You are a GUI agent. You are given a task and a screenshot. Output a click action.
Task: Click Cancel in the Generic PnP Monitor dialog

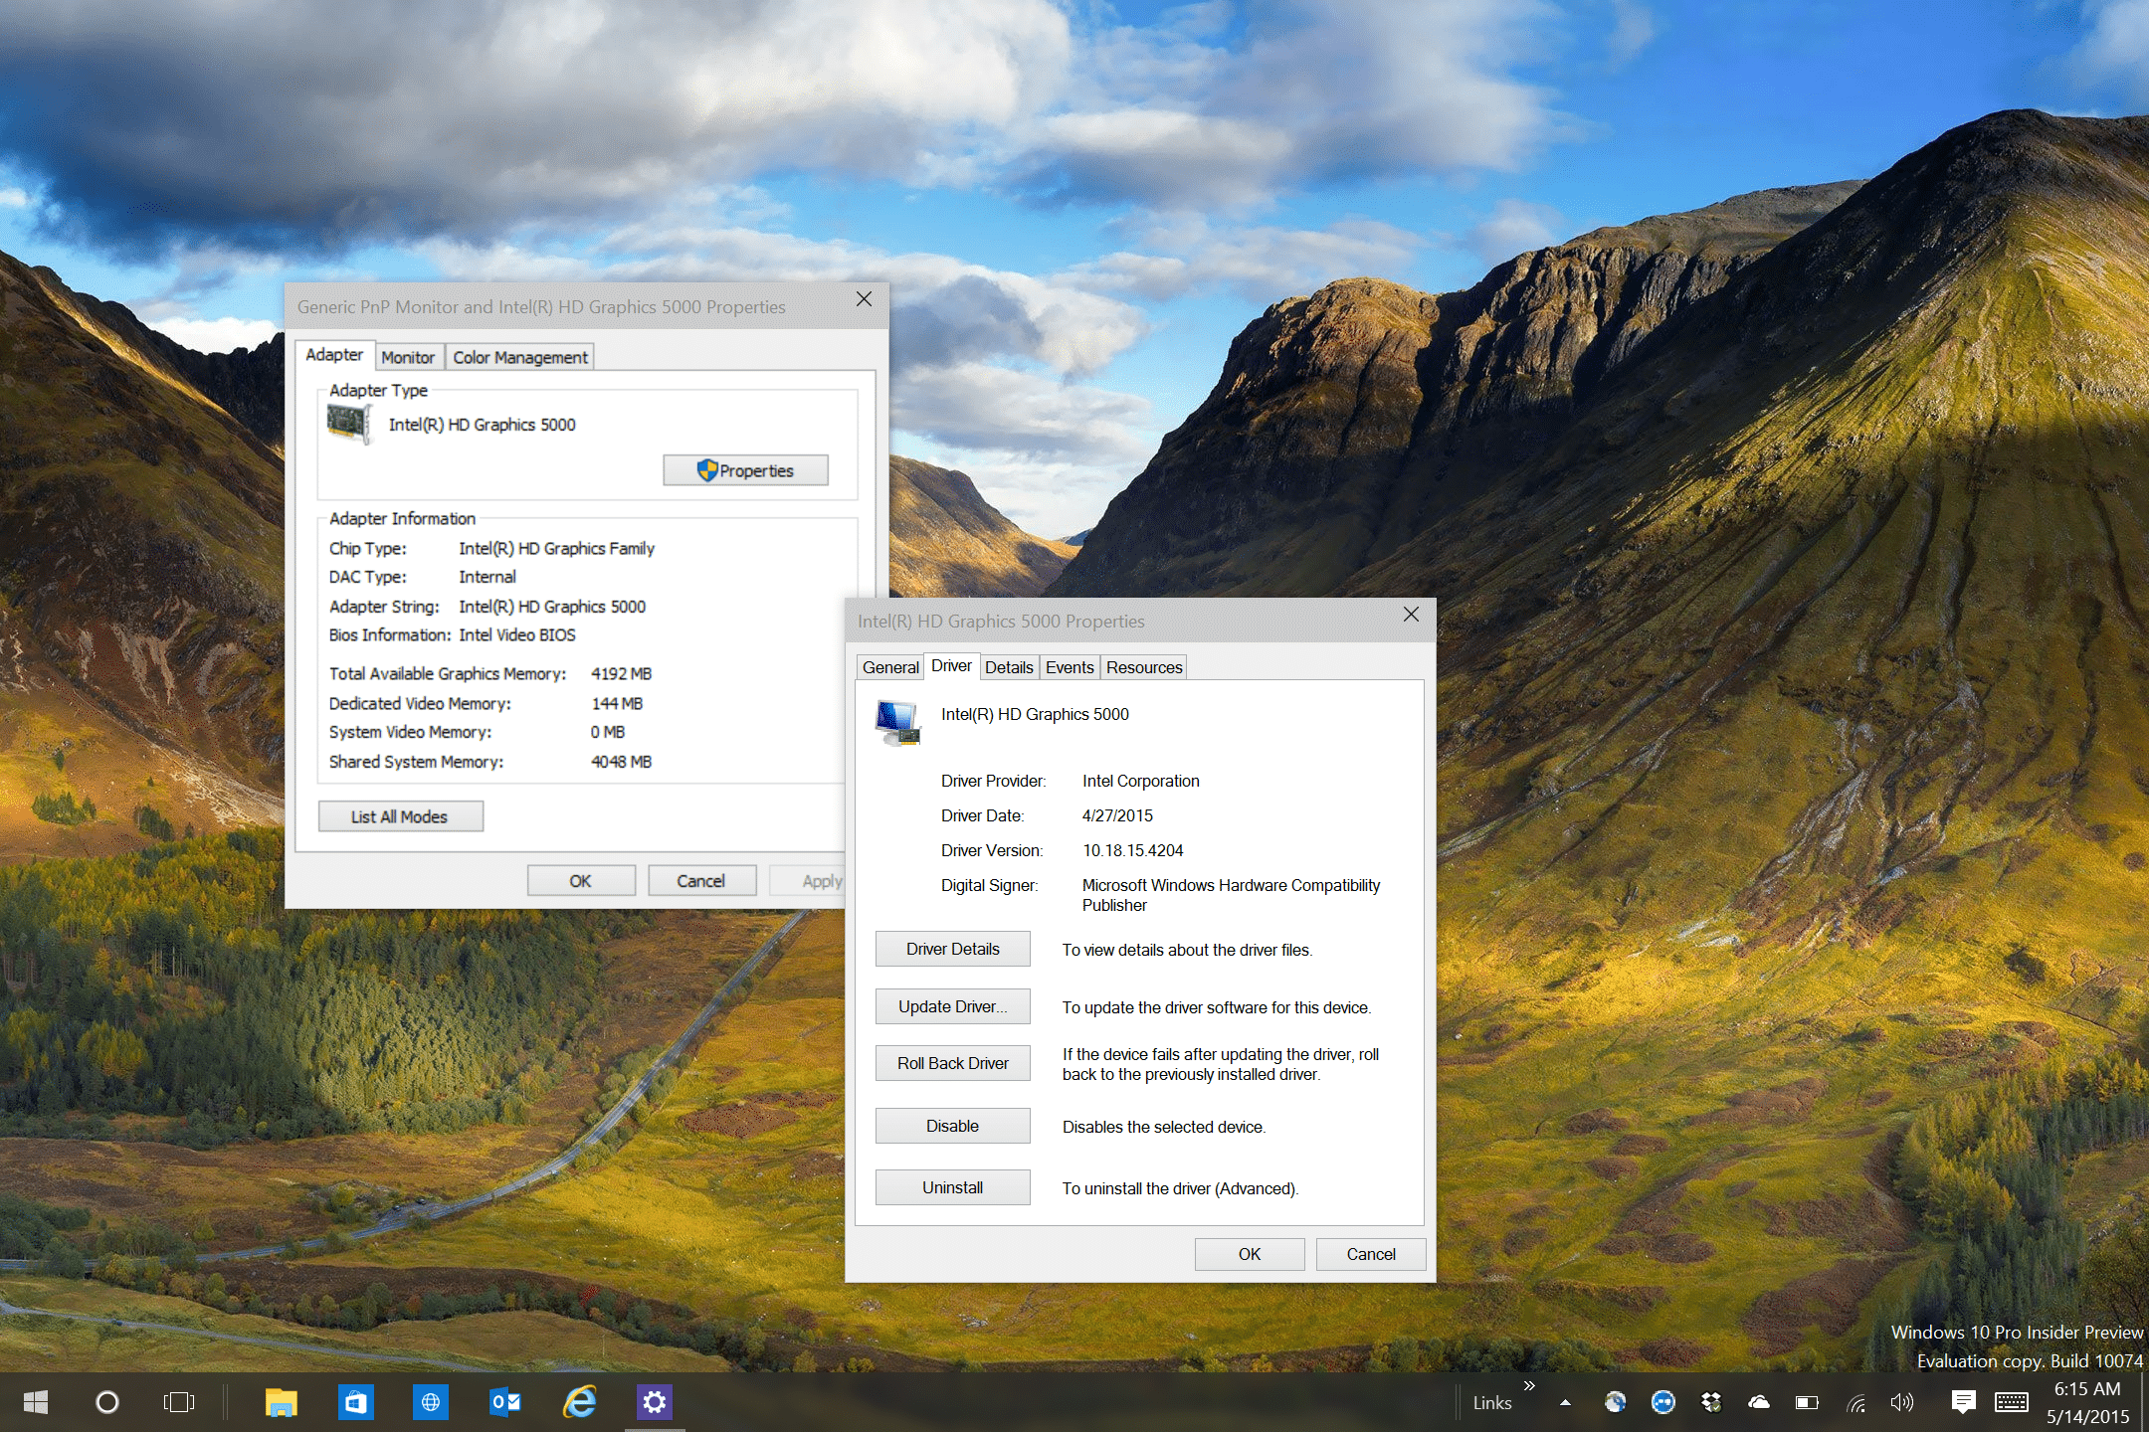coord(701,881)
